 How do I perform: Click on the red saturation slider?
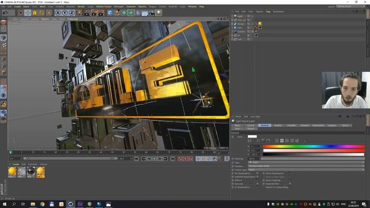click(314, 150)
